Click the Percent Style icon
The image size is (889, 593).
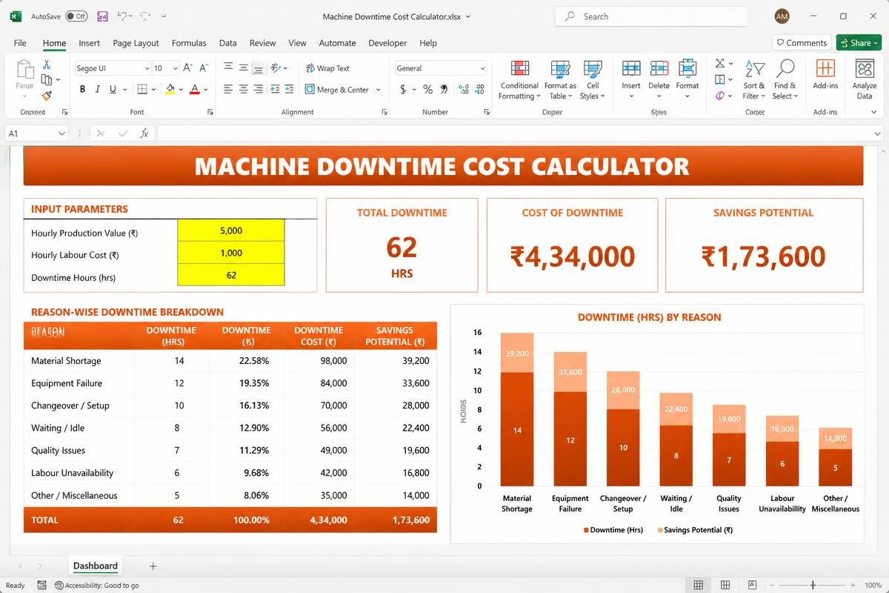pyautogui.click(x=427, y=89)
